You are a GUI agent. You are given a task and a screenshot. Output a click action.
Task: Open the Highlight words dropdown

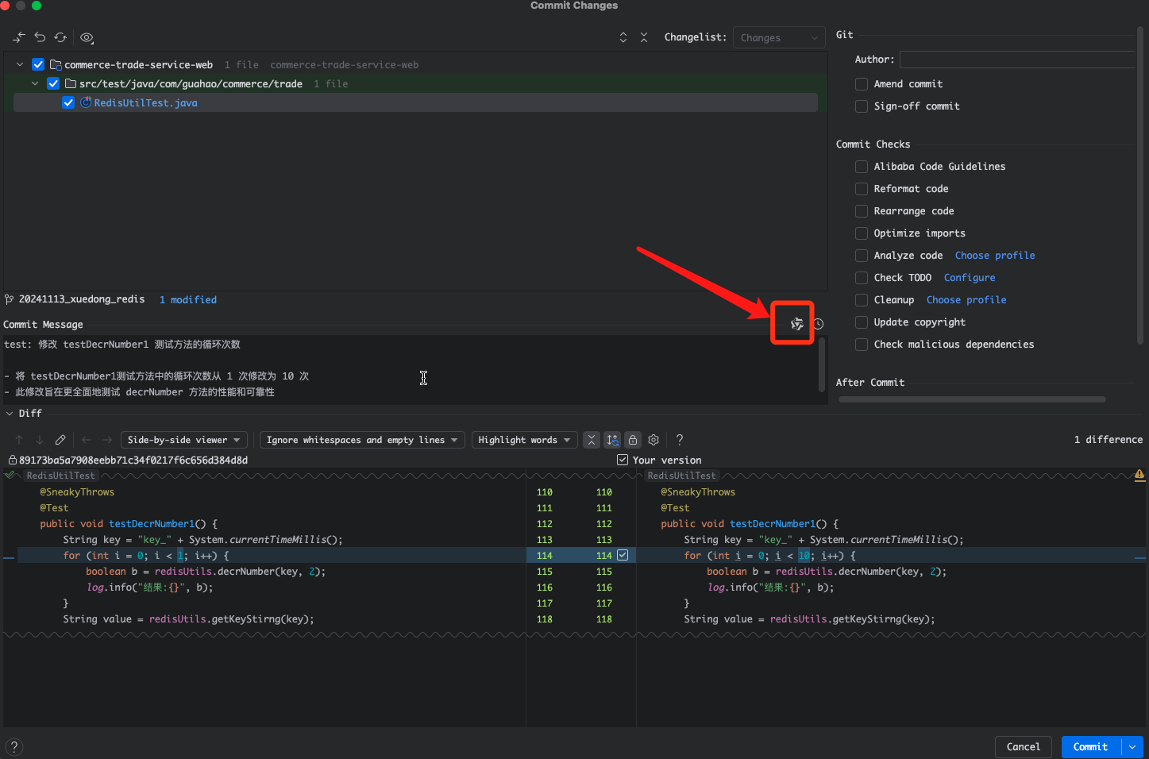[x=524, y=440]
